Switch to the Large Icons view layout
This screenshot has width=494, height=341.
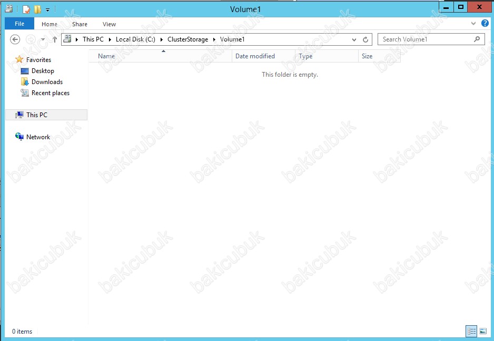(x=483, y=331)
